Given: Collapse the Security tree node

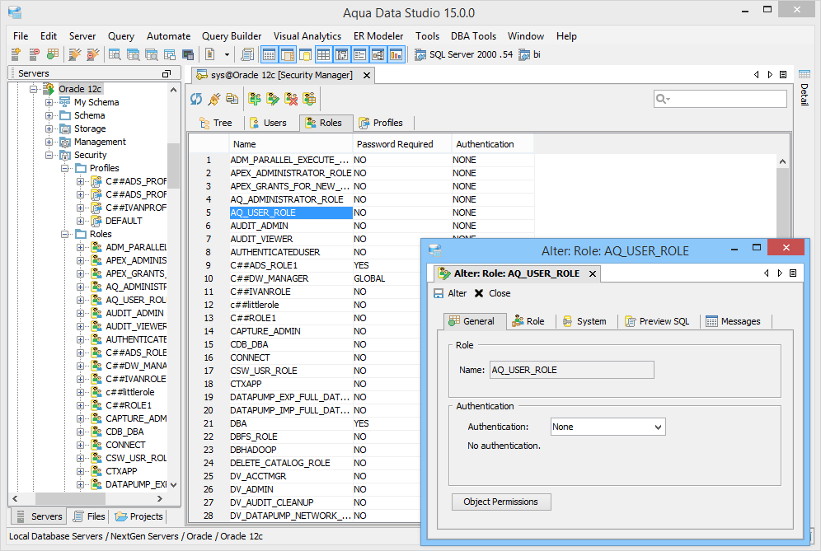Looking at the screenshot, I should 49,155.
